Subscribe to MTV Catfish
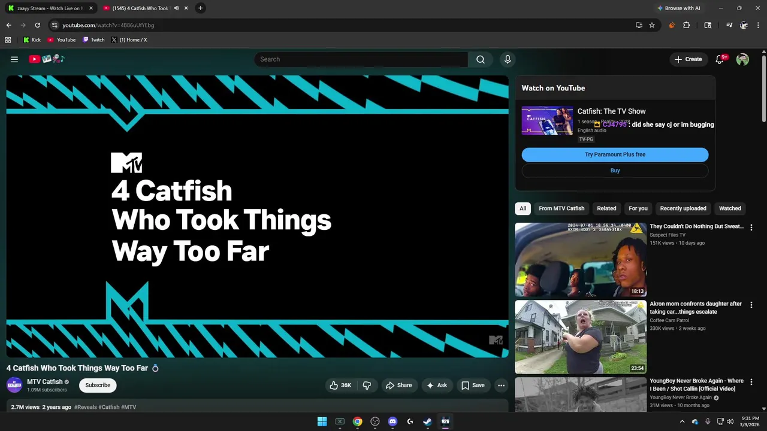Screen dimensions: 767x431 click(x=98, y=386)
